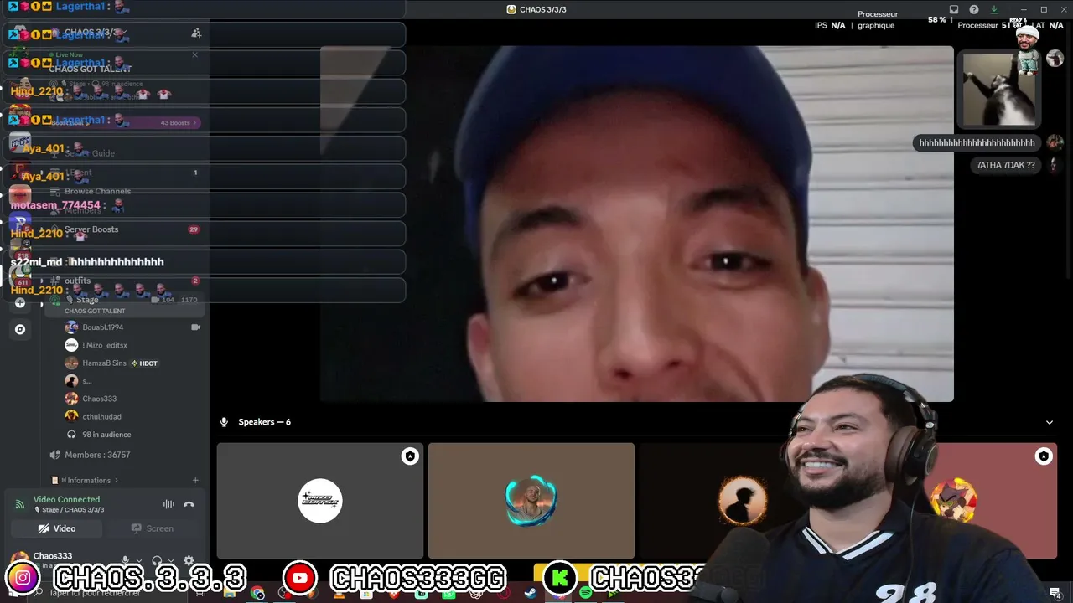Open the noise suppression waveform icon
This screenshot has width=1073, height=603.
click(x=168, y=504)
